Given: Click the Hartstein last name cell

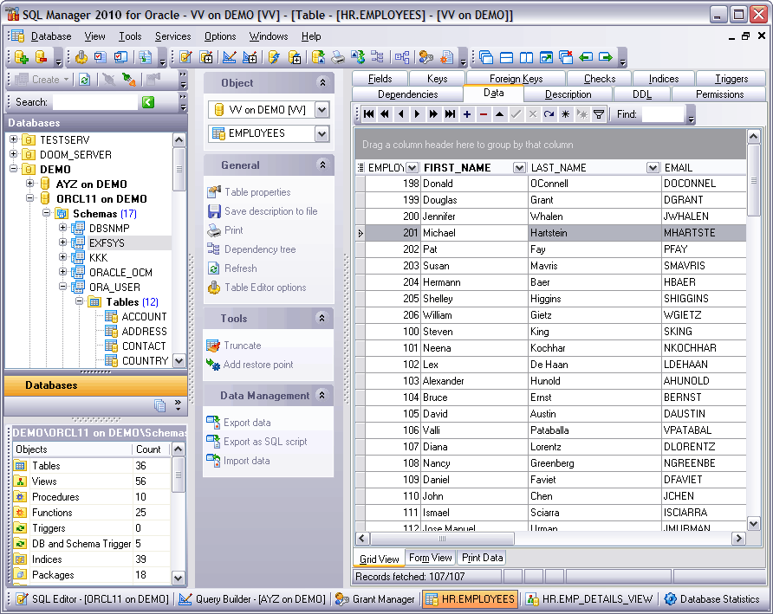Looking at the screenshot, I should (594, 233).
